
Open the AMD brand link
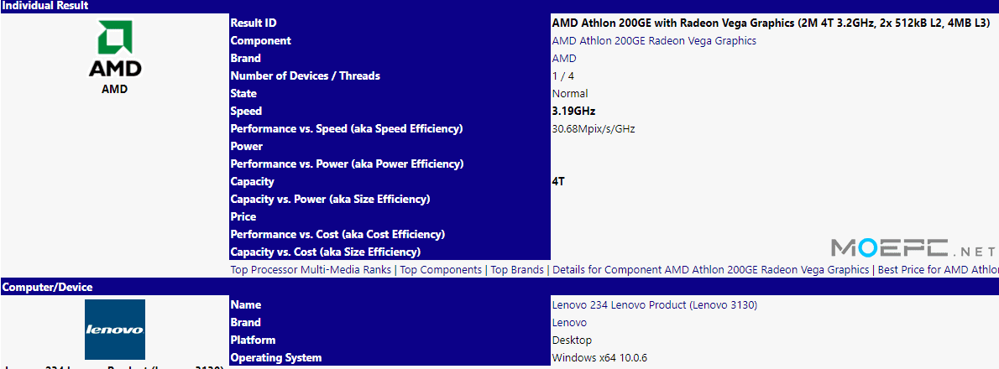coord(564,59)
